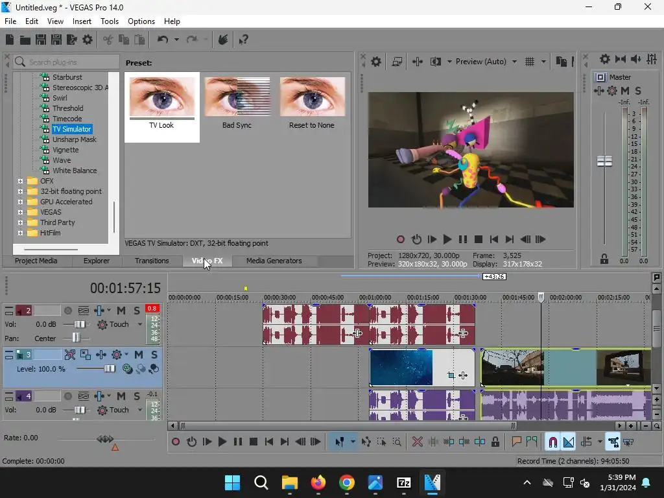
Task: Expand the OFX folder
Action: [x=20, y=182]
